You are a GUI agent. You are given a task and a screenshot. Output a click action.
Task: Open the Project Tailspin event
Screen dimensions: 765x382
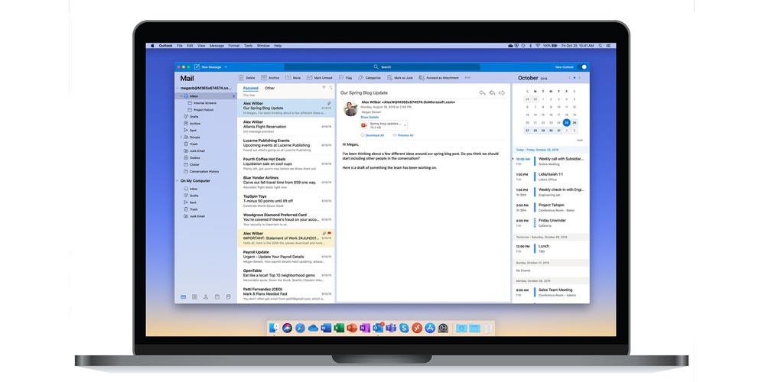550,208
